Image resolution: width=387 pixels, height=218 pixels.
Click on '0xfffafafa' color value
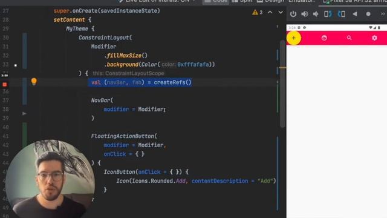click(193, 65)
